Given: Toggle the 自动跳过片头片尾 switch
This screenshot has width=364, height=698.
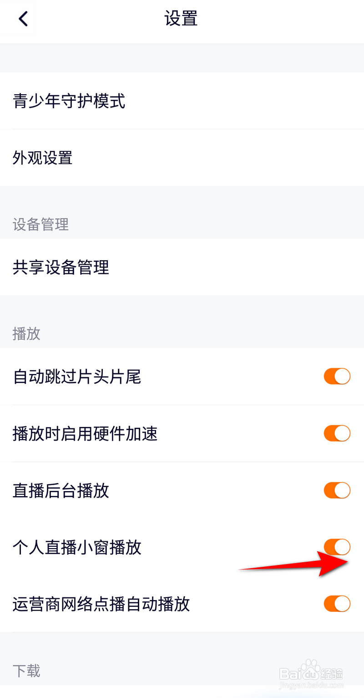Looking at the screenshot, I should pos(337,377).
